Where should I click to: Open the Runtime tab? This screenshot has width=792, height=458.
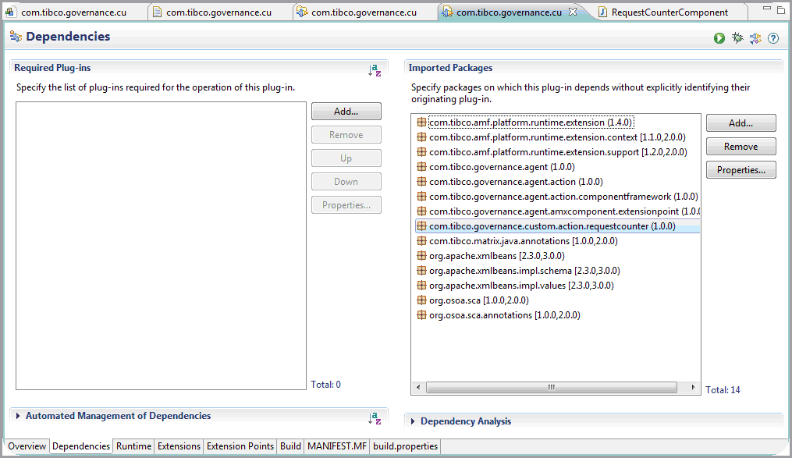click(134, 446)
